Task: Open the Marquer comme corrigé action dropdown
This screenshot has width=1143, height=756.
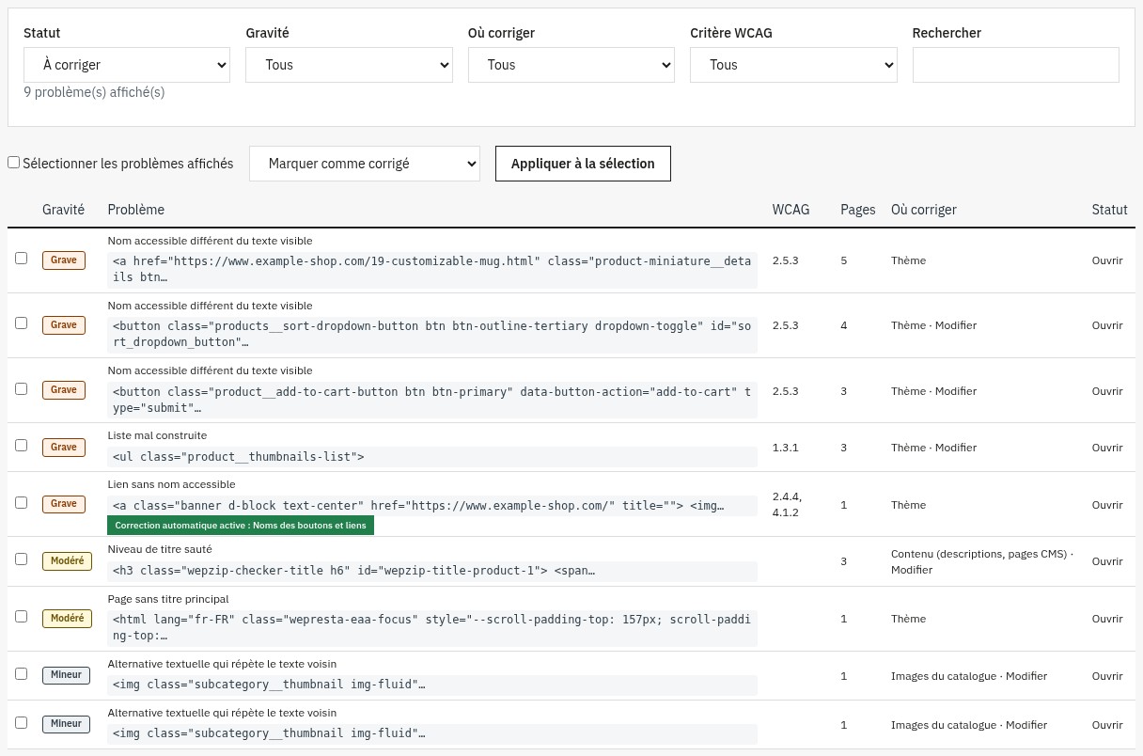Action: 365,164
